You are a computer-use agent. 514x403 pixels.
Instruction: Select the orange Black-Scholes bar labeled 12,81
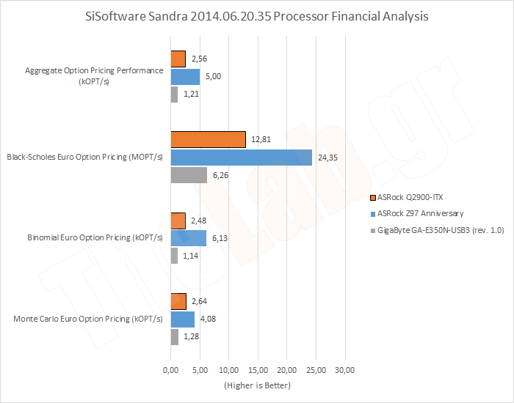click(x=208, y=140)
